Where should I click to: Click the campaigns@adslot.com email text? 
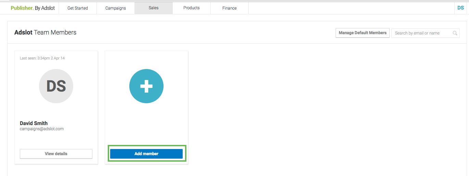pyautogui.click(x=42, y=129)
